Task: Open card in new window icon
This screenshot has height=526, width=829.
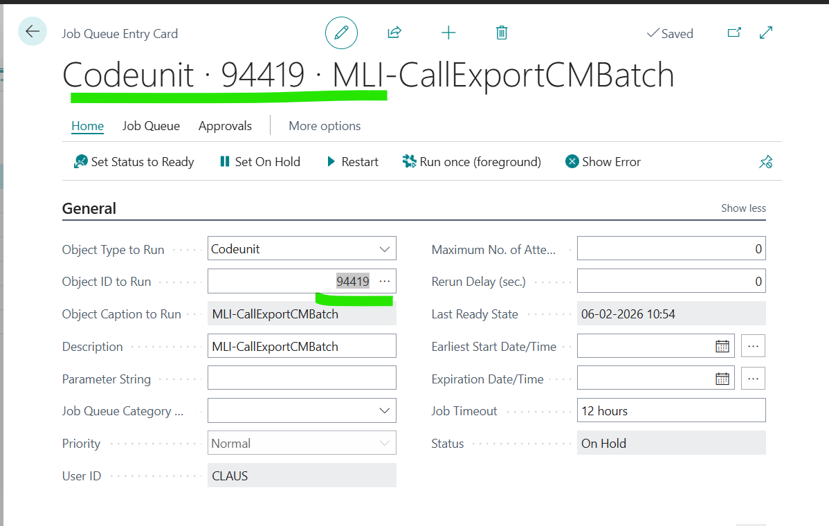Action: point(734,33)
